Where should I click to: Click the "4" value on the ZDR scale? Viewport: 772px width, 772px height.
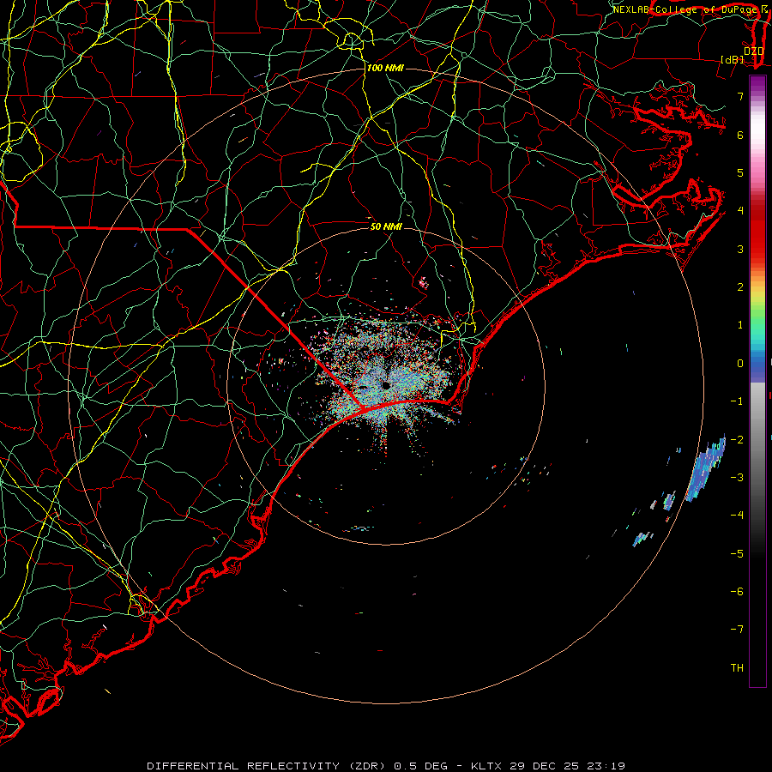[x=740, y=211]
